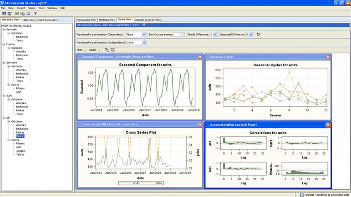Collapse the Denmark tree node
Viewport: 351px width, 197px height.
pos(4,29)
